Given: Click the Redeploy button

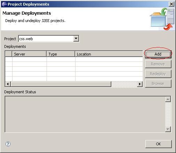Looking at the screenshot, I should pos(158,74).
